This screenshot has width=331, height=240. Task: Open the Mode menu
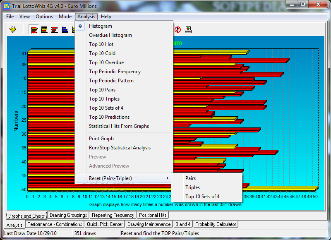coord(65,17)
